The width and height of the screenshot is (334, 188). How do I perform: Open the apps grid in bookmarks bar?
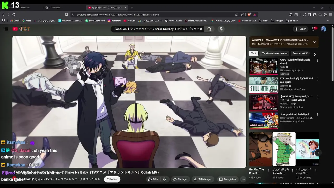coord(3,21)
